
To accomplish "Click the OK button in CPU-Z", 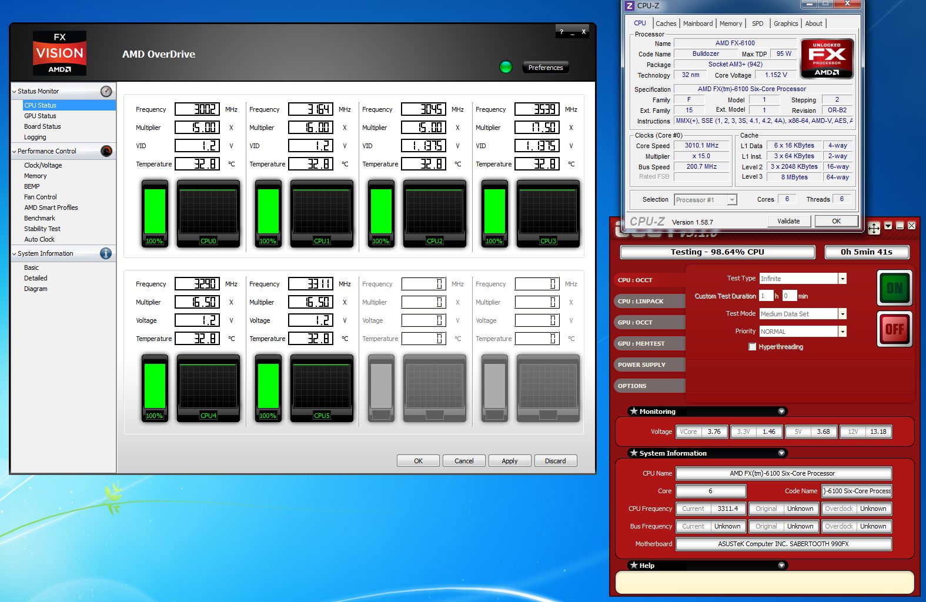I will coord(836,221).
